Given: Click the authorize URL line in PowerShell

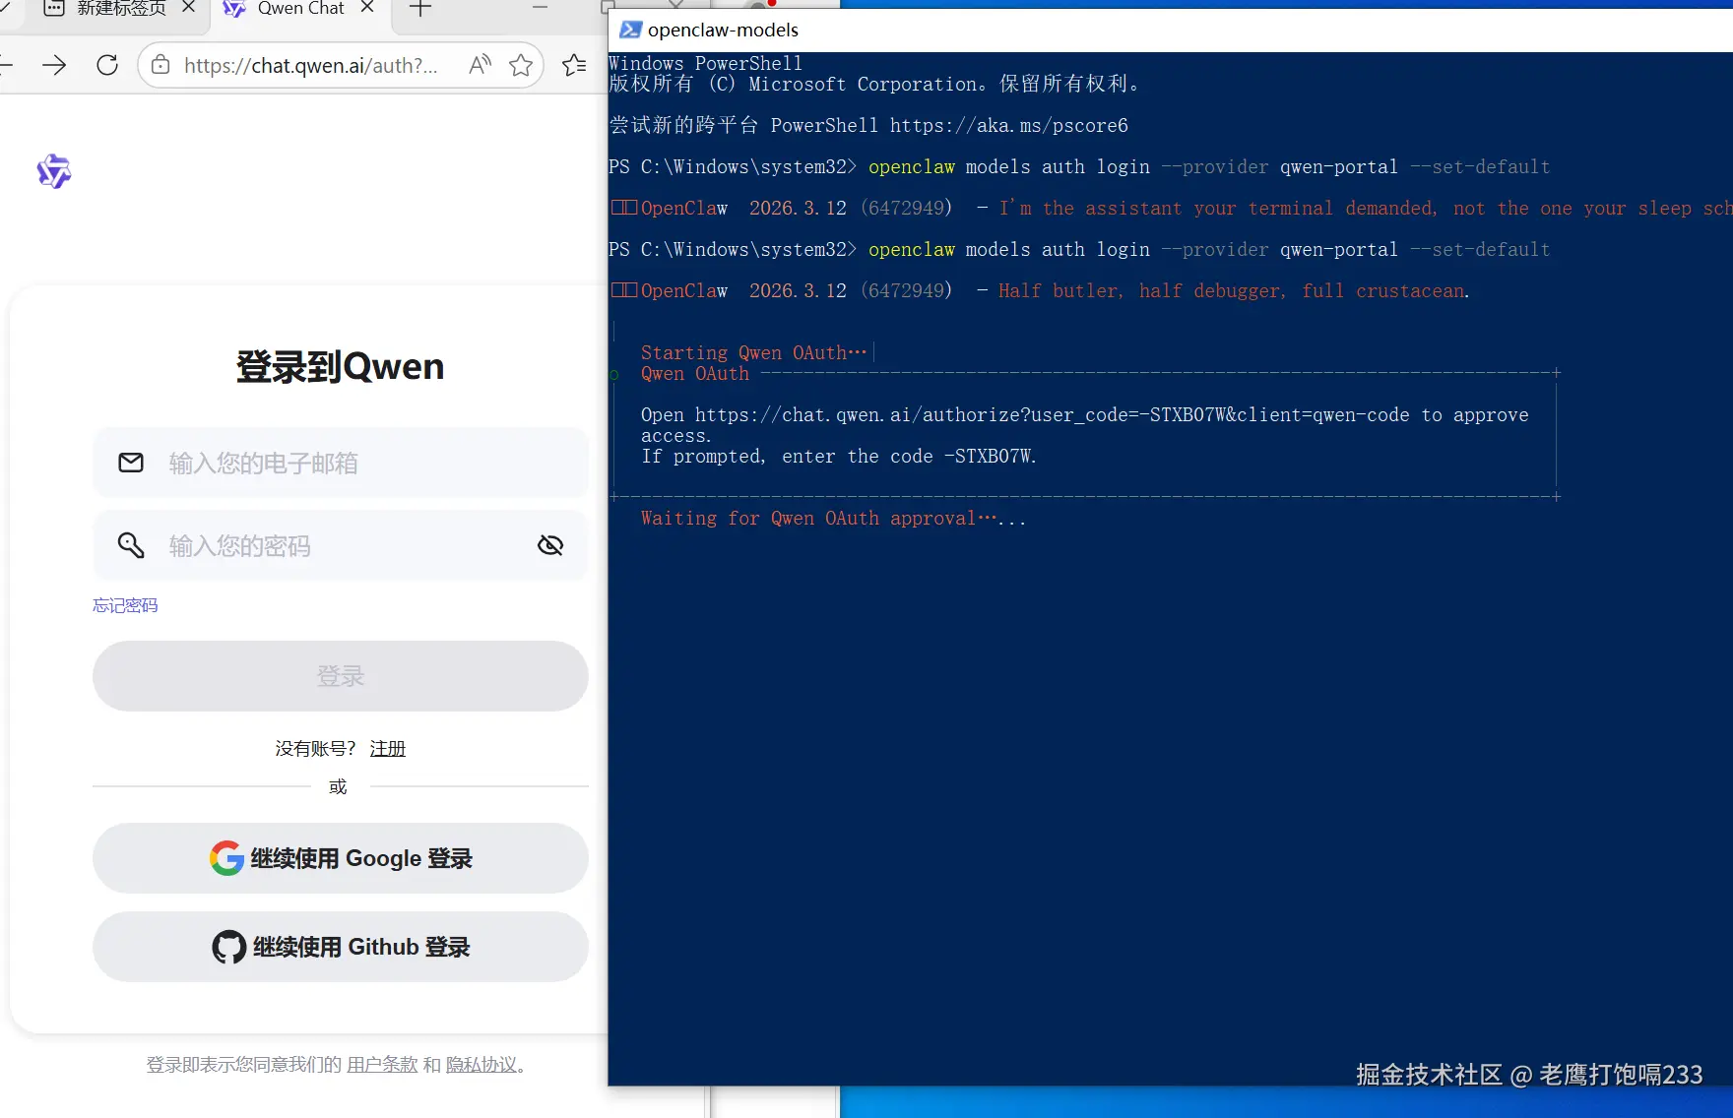Looking at the screenshot, I should pos(1084,415).
